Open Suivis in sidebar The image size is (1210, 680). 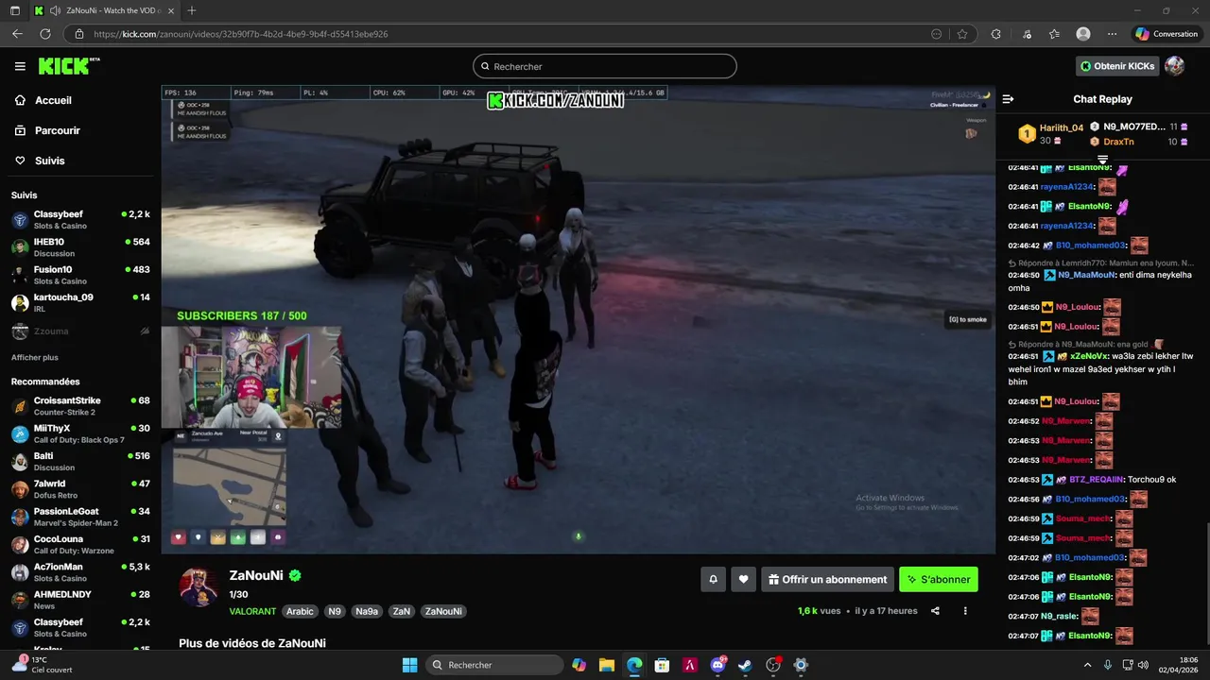49,161
